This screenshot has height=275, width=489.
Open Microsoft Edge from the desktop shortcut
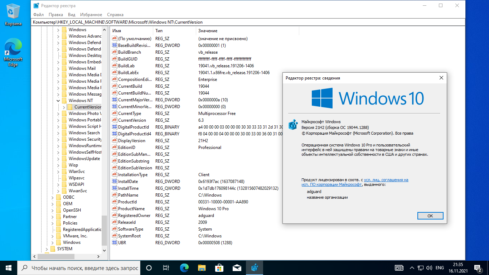(13, 53)
